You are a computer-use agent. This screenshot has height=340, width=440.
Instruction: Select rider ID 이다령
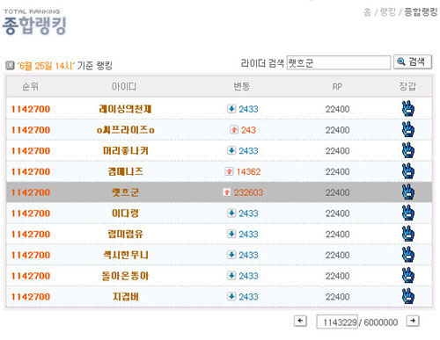pos(125,213)
